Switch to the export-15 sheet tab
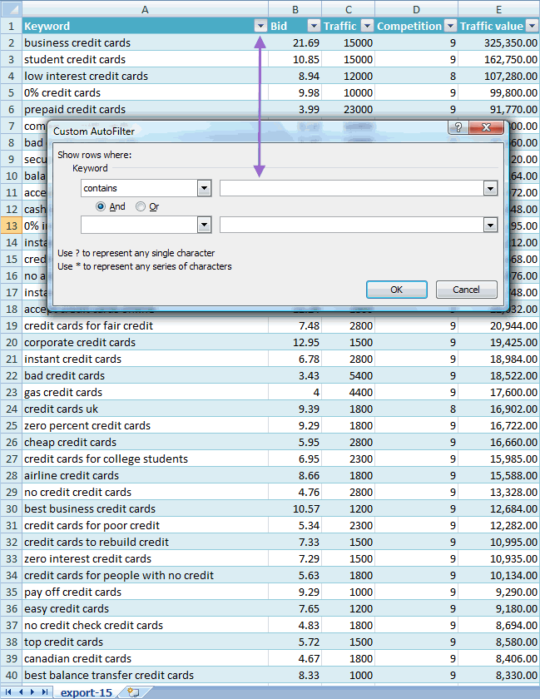 pyautogui.click(x=87, y=692)
